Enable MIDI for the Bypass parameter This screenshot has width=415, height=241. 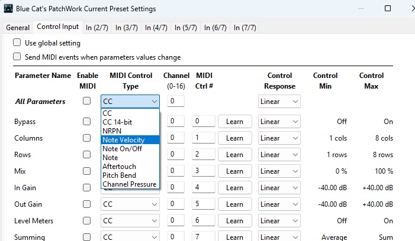[x=87, y=122]
